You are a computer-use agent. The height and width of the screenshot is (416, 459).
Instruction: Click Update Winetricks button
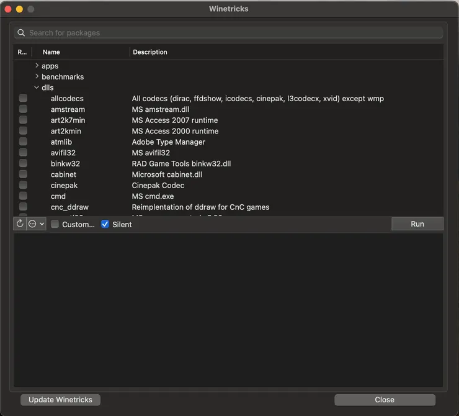click(x=60, y=400)
